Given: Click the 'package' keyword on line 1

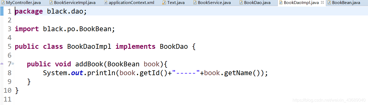Looking at the screenshot, I should [29, 11].
